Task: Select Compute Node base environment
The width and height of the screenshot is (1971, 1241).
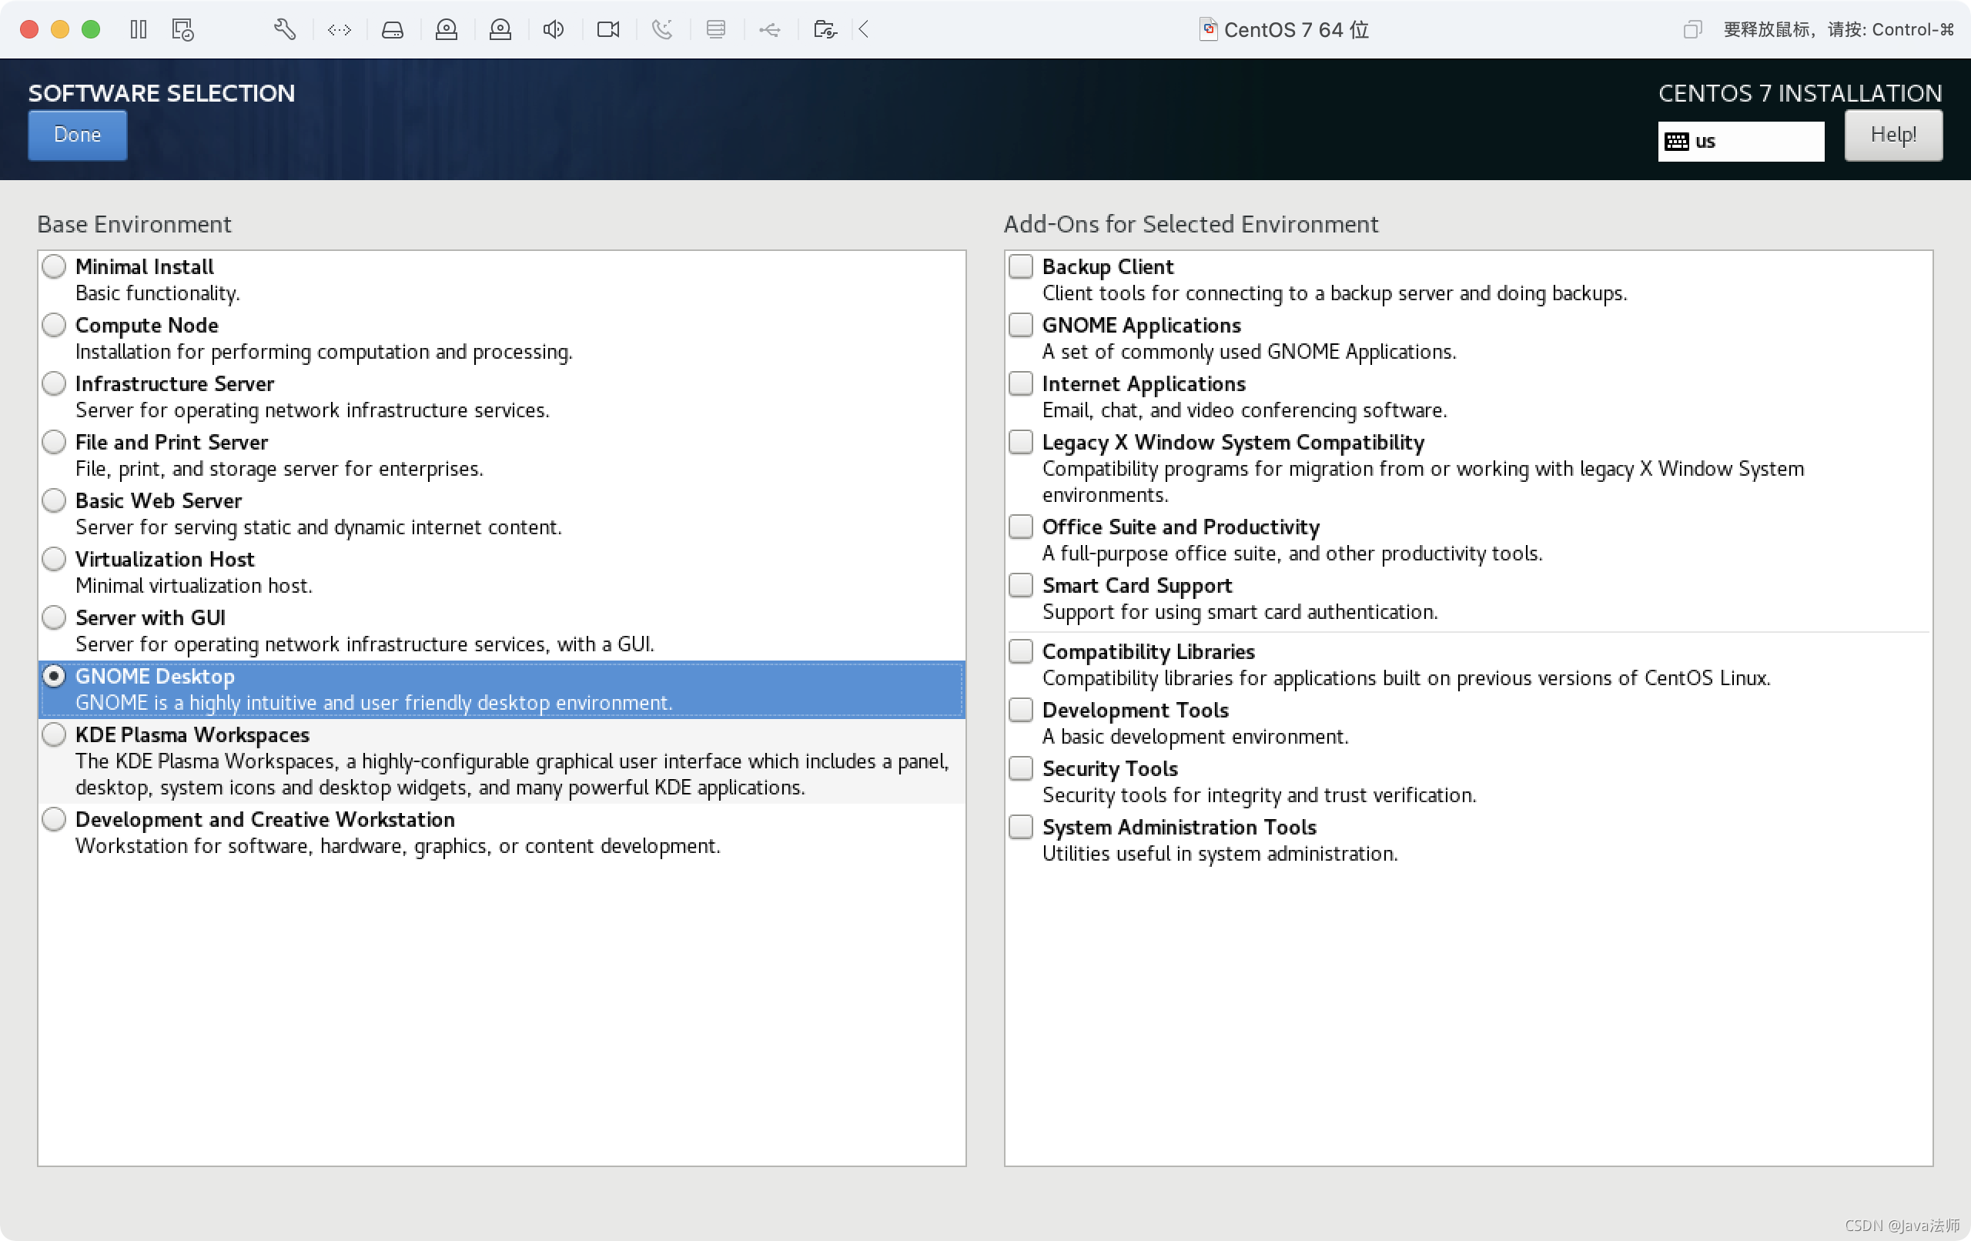Action: pyautogui.click(x=54, y=325)
